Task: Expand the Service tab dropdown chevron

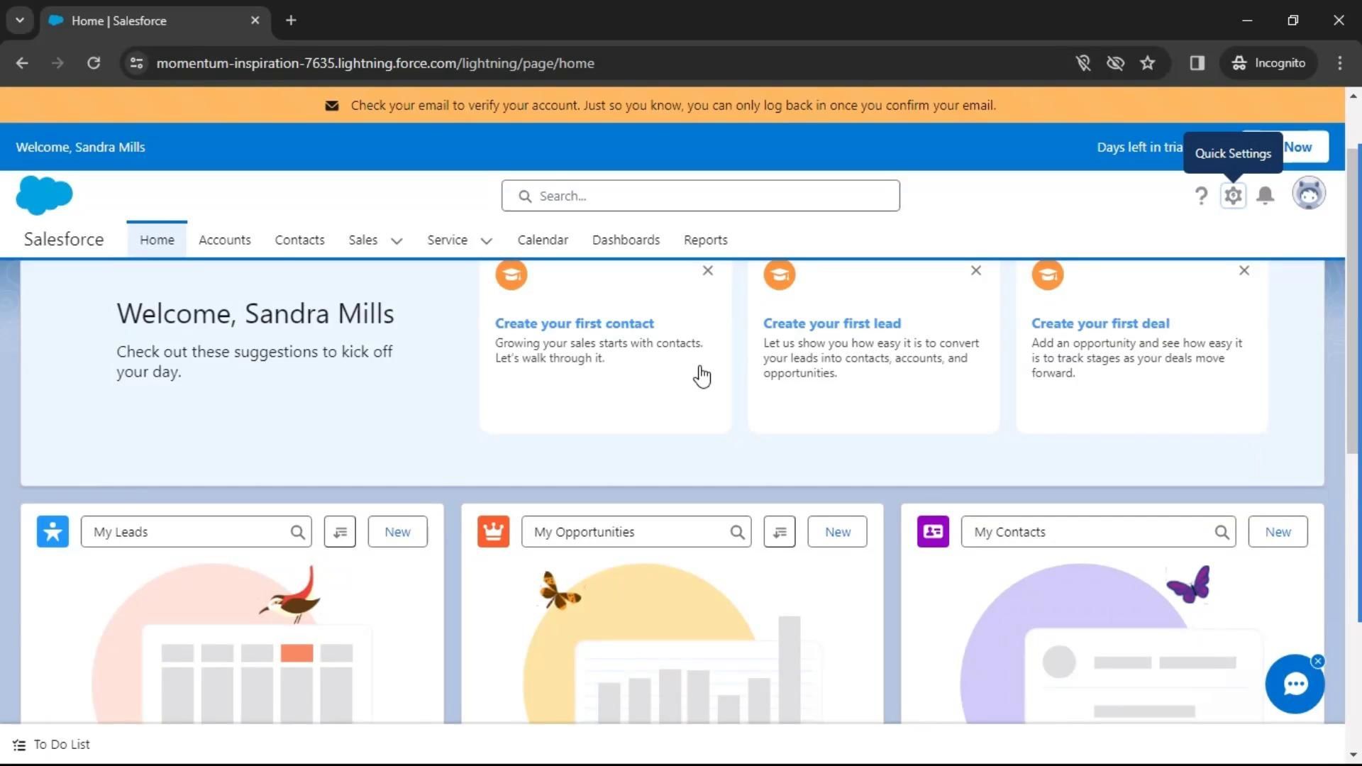Action: 486,241
